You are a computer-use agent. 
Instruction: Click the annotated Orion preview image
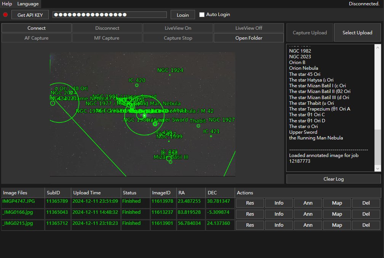pos(142,114)
